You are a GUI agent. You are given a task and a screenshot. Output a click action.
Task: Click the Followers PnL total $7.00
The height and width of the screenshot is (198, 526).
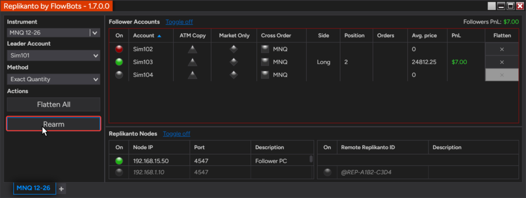coord(511,22)
